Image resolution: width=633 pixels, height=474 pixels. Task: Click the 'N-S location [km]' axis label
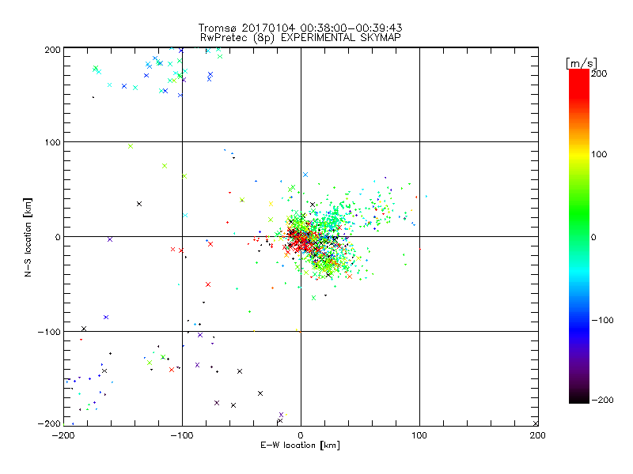[x=28, y=238]
